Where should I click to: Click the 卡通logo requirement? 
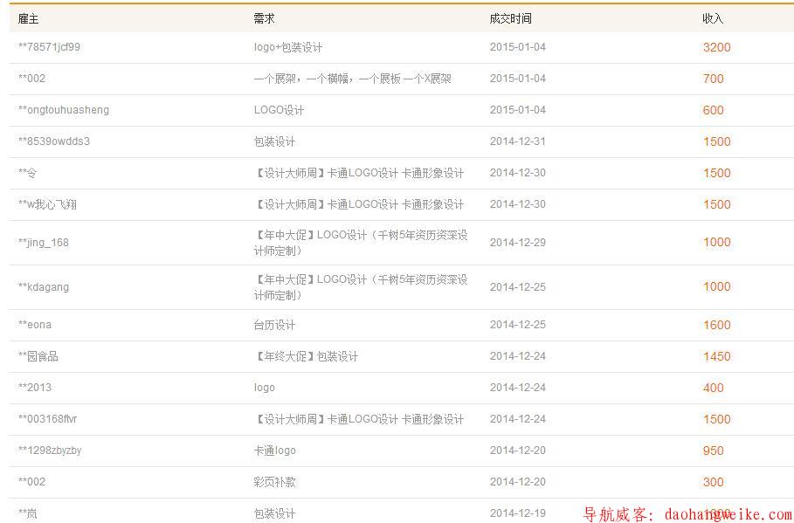[275, 451]
